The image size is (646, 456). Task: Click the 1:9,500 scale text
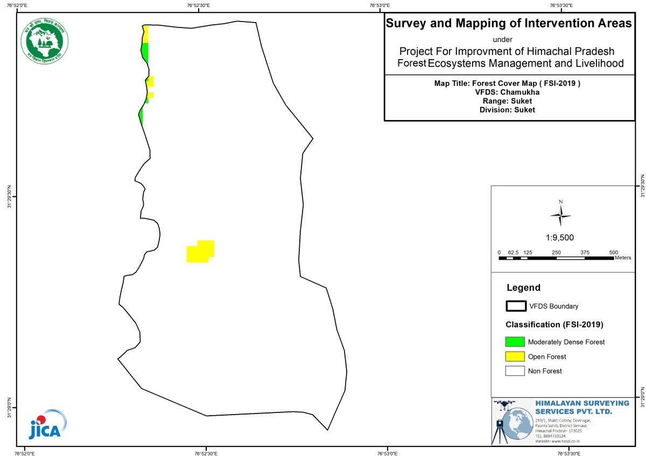tap(560, 237)
